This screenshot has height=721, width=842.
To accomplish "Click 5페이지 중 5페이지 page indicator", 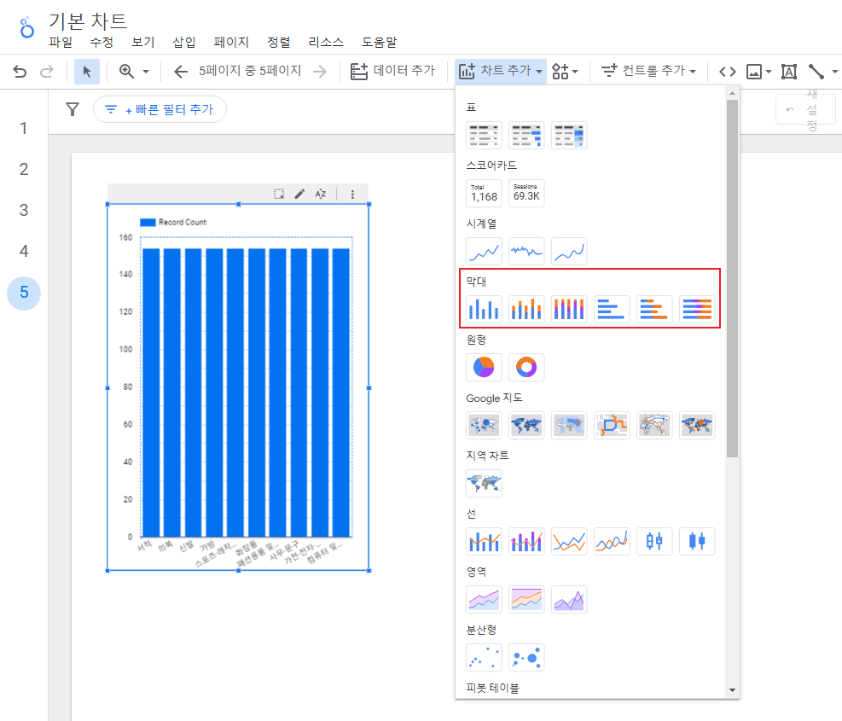I will (x=250, y=70).
